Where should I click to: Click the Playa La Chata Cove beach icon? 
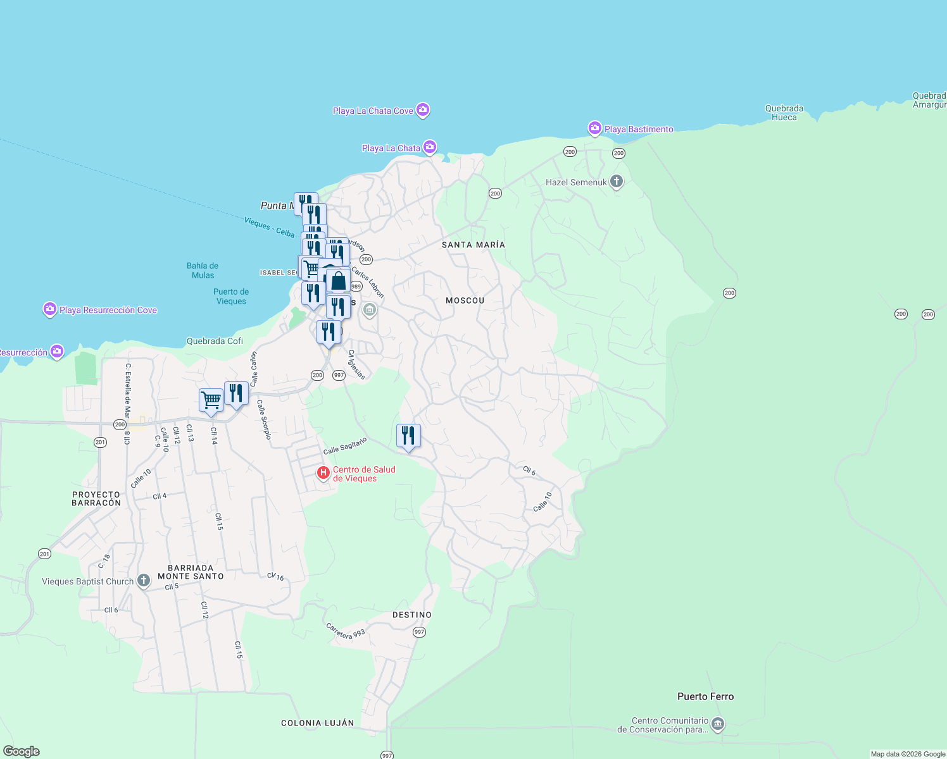[423, 110]
